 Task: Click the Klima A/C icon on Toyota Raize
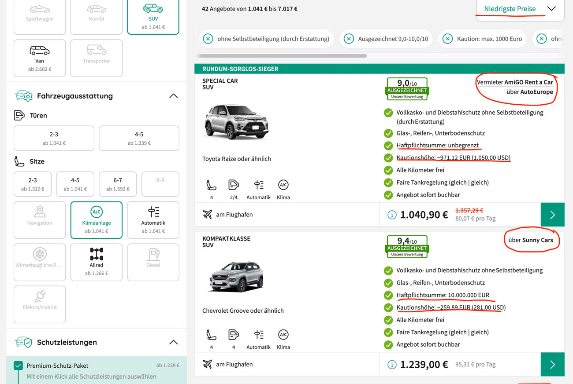click(283, 185)
